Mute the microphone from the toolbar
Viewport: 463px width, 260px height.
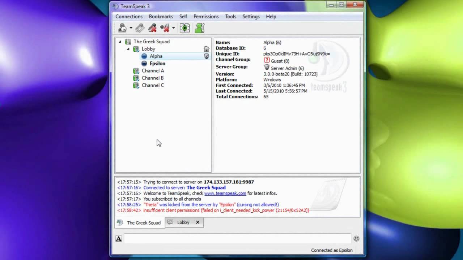[153, 28]
